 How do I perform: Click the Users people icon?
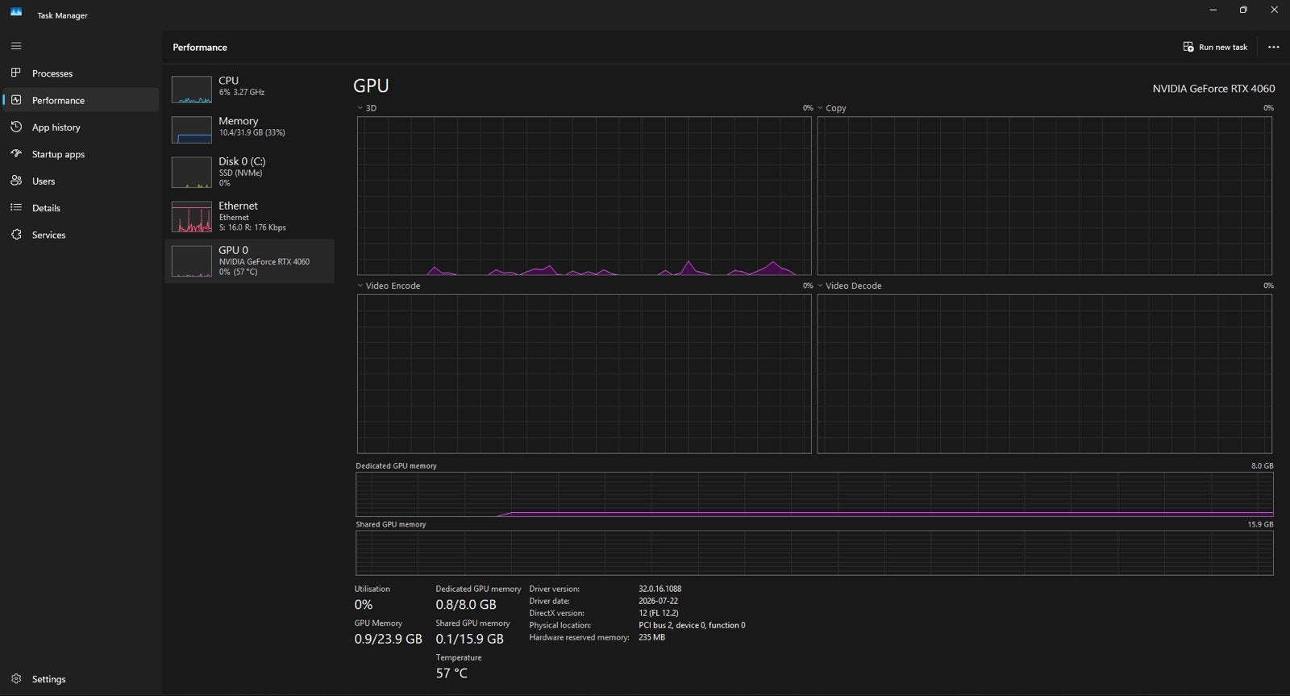coord(16,181)
